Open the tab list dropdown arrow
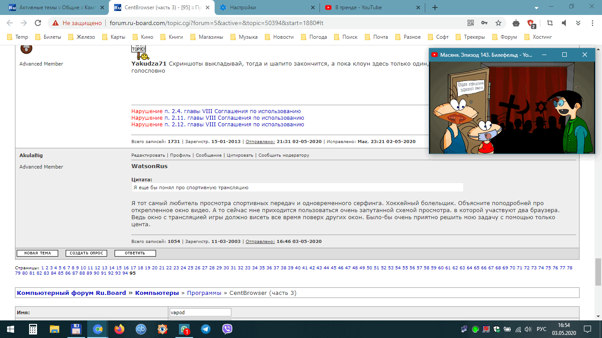Screen dimensions: 602x338 pos(536,8)
